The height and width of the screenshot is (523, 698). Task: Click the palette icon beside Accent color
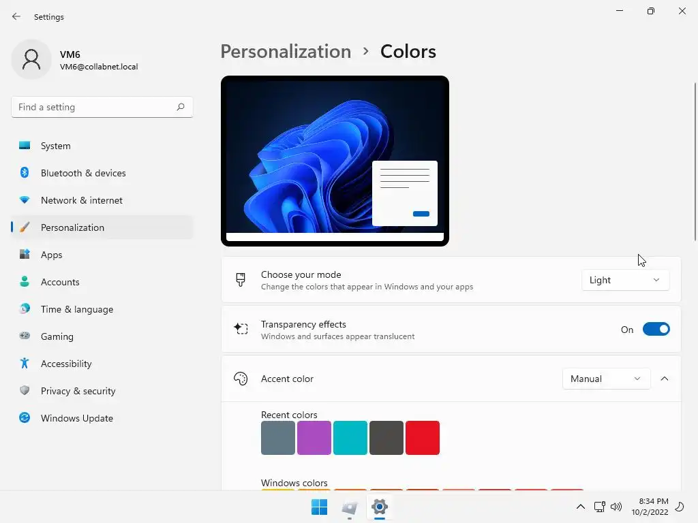[x=241, y=379]
